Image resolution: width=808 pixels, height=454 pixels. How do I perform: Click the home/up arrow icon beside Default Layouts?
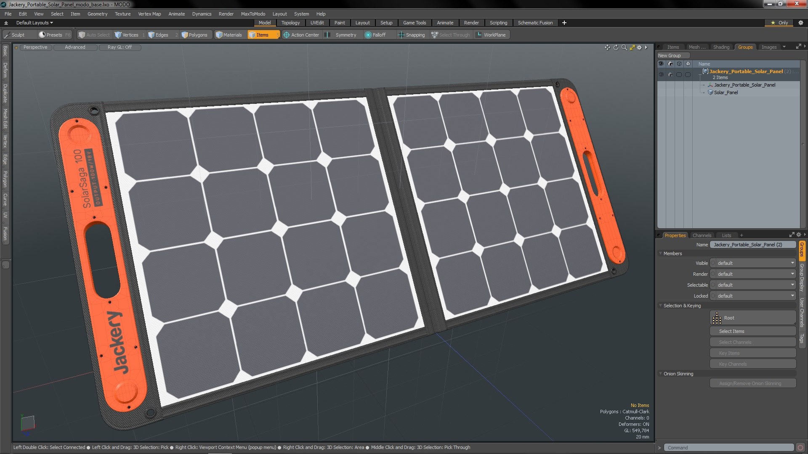[x=6, y=23]
